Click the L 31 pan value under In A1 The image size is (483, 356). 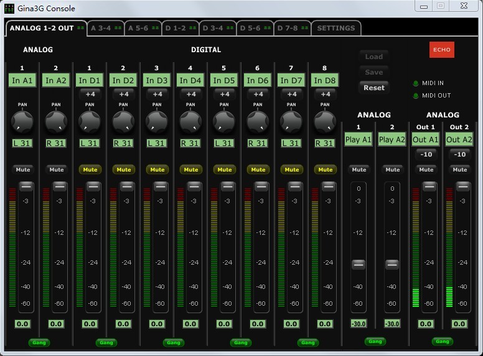pos(22,144)
